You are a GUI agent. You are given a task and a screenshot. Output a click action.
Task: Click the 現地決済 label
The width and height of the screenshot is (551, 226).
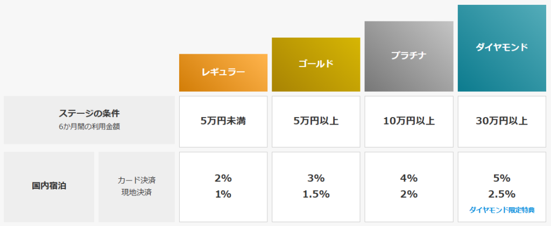(x=137, y=192)
